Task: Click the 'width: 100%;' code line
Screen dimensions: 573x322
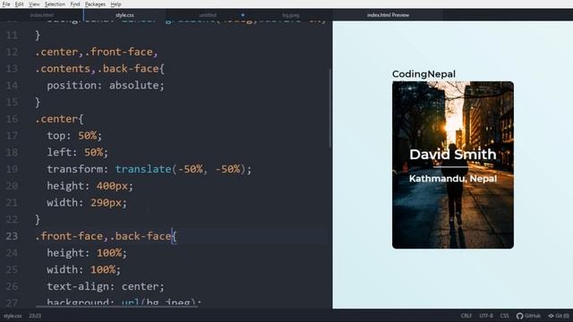Action: point(83,270)
